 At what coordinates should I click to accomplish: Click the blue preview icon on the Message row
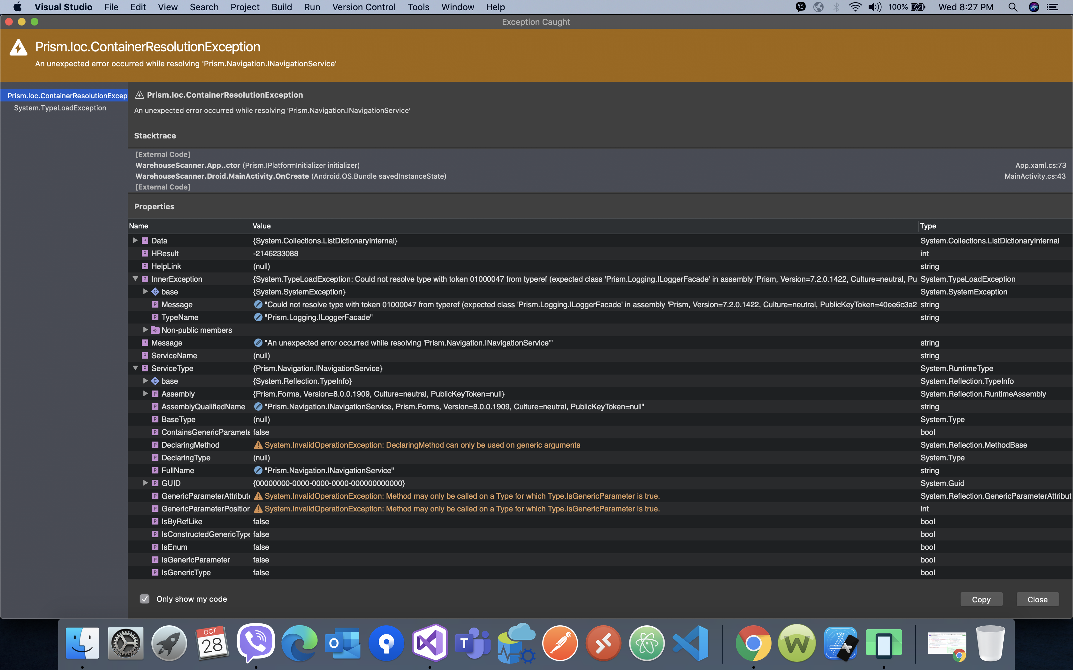258,343
